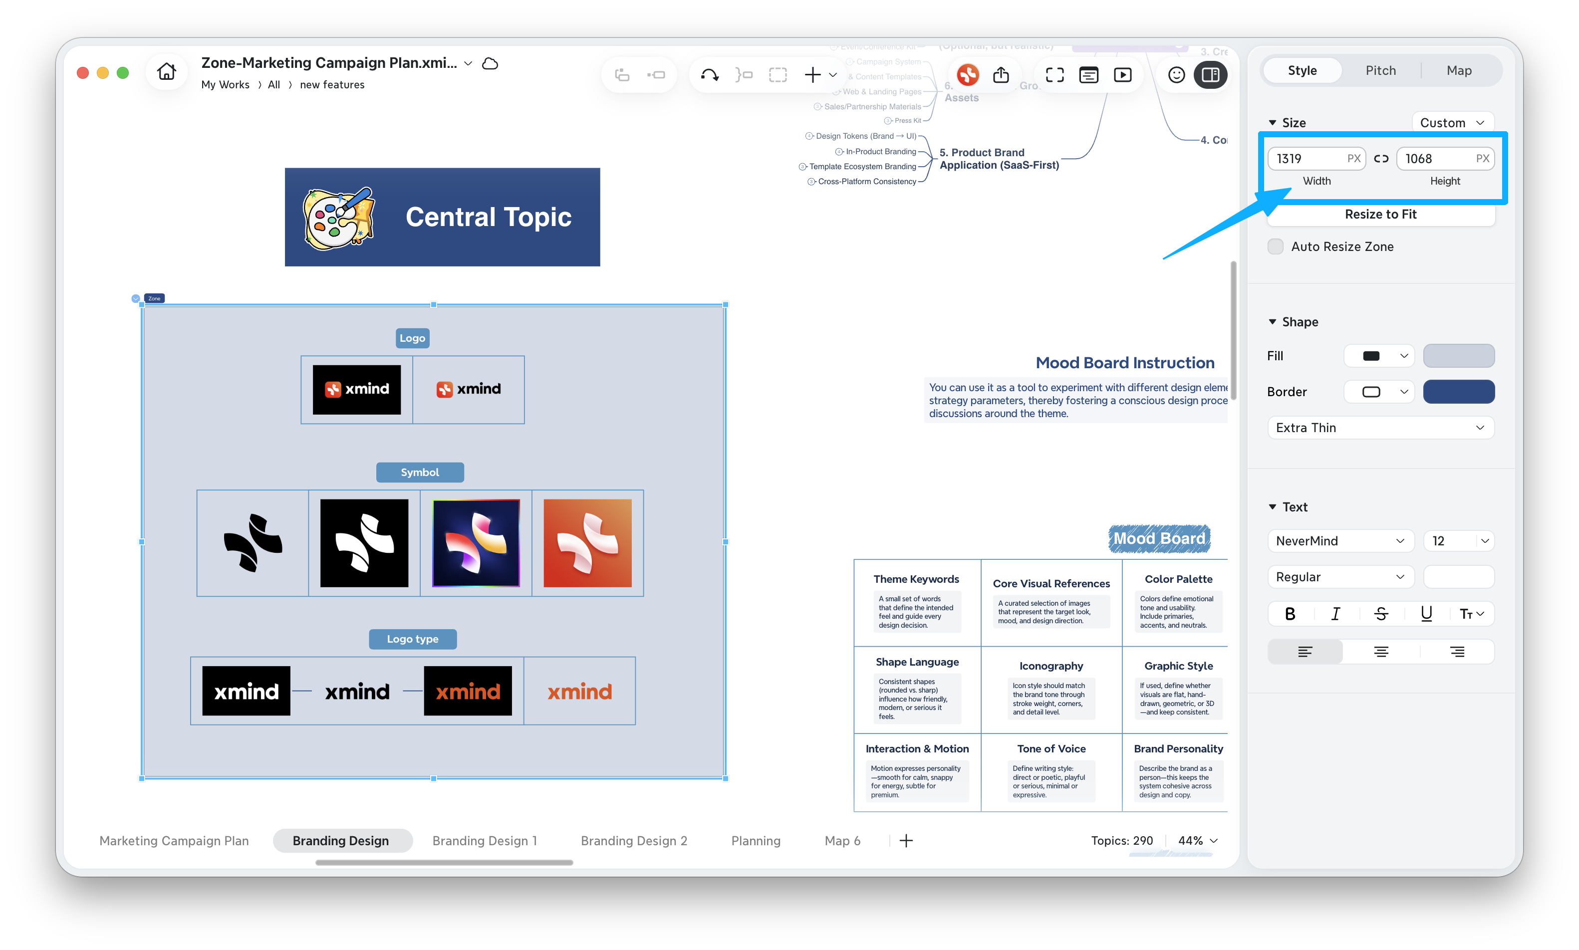
Task: Click the Width input field
Action: (1316, 159)
